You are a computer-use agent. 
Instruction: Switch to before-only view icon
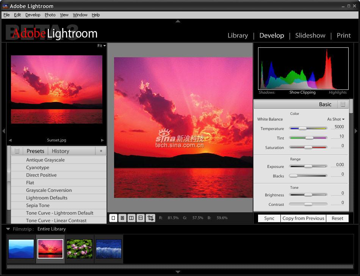pos(122,218)
